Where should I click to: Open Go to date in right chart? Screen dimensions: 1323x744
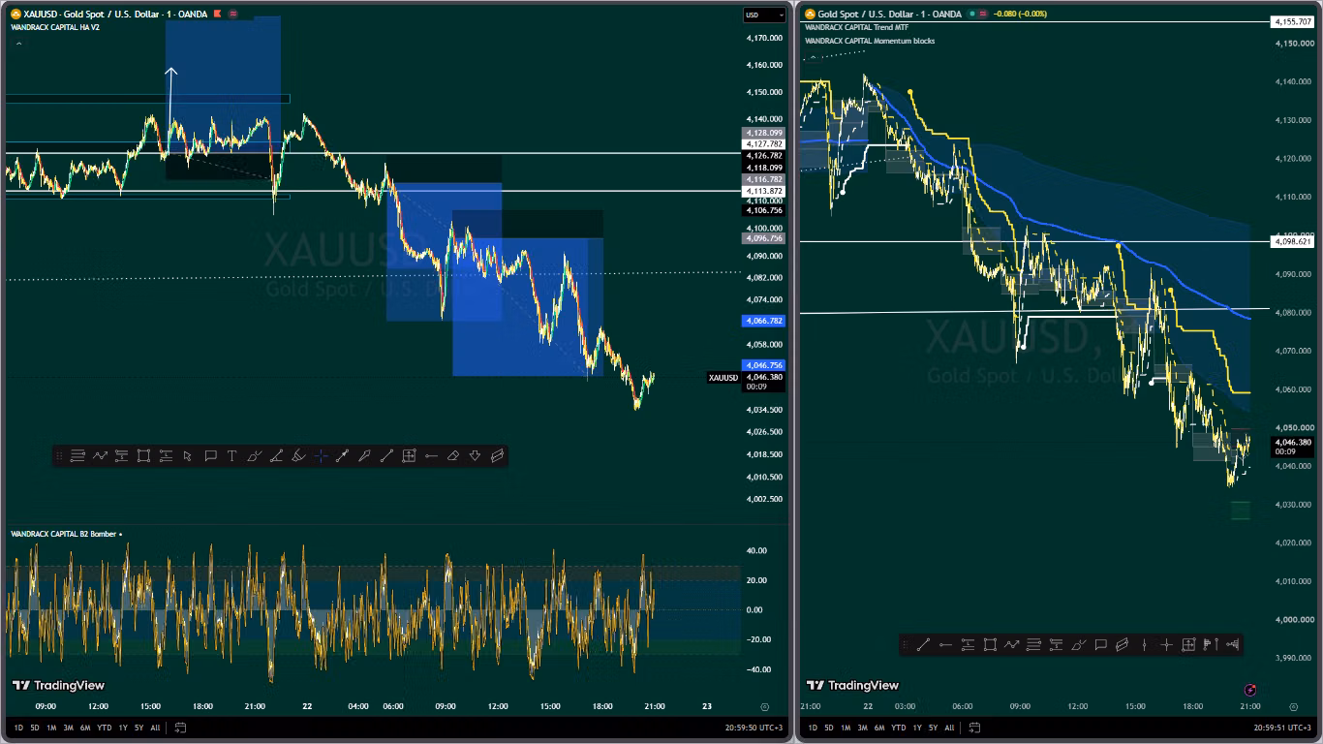click(x=974, y=728)
